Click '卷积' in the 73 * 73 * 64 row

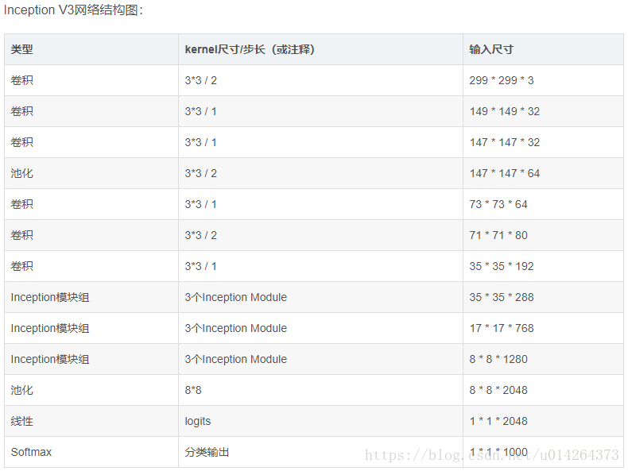(21, 204)
